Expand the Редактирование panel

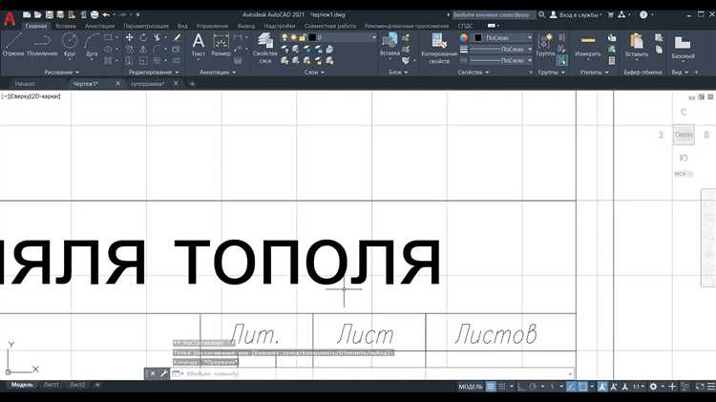coord(154,73)
